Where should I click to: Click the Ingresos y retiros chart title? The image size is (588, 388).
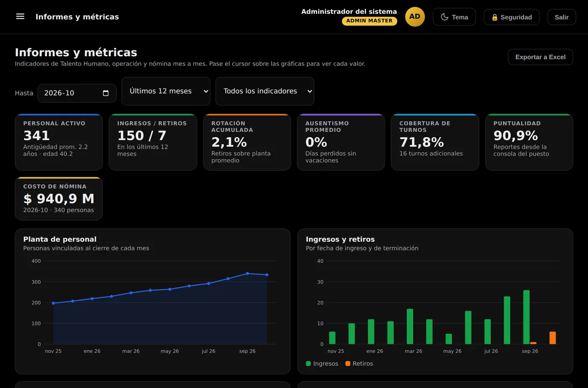[x=340, y=239]
